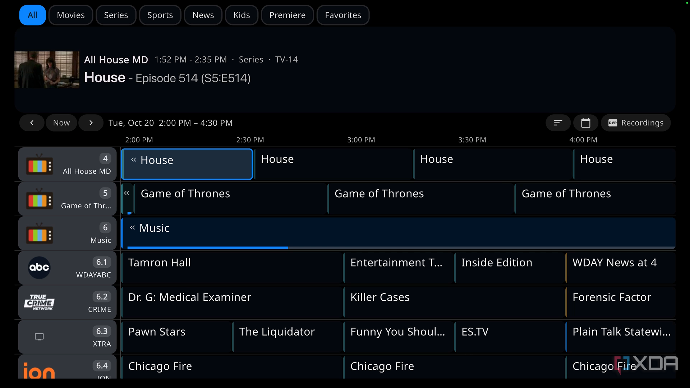690x388 pixels.
Task: Open the Premiere tab
Action: (287, 15)
